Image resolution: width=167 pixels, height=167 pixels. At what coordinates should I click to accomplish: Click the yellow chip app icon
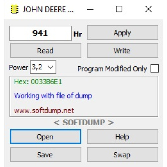pos(14,9)
